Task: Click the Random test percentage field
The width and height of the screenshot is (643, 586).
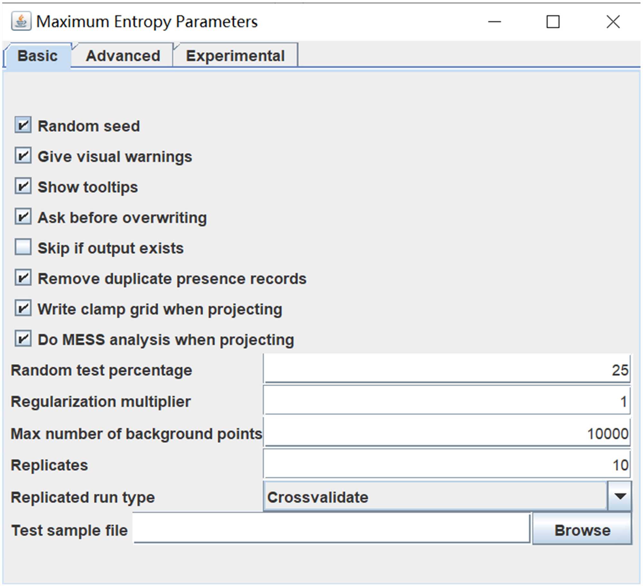Action: click(446, 370)
